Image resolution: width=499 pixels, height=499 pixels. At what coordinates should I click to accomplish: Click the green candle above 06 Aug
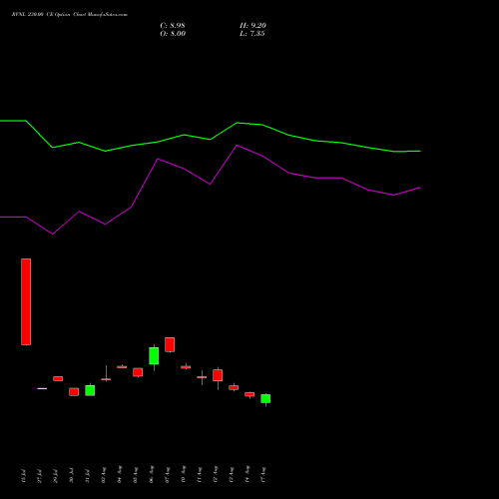[154, 356]
